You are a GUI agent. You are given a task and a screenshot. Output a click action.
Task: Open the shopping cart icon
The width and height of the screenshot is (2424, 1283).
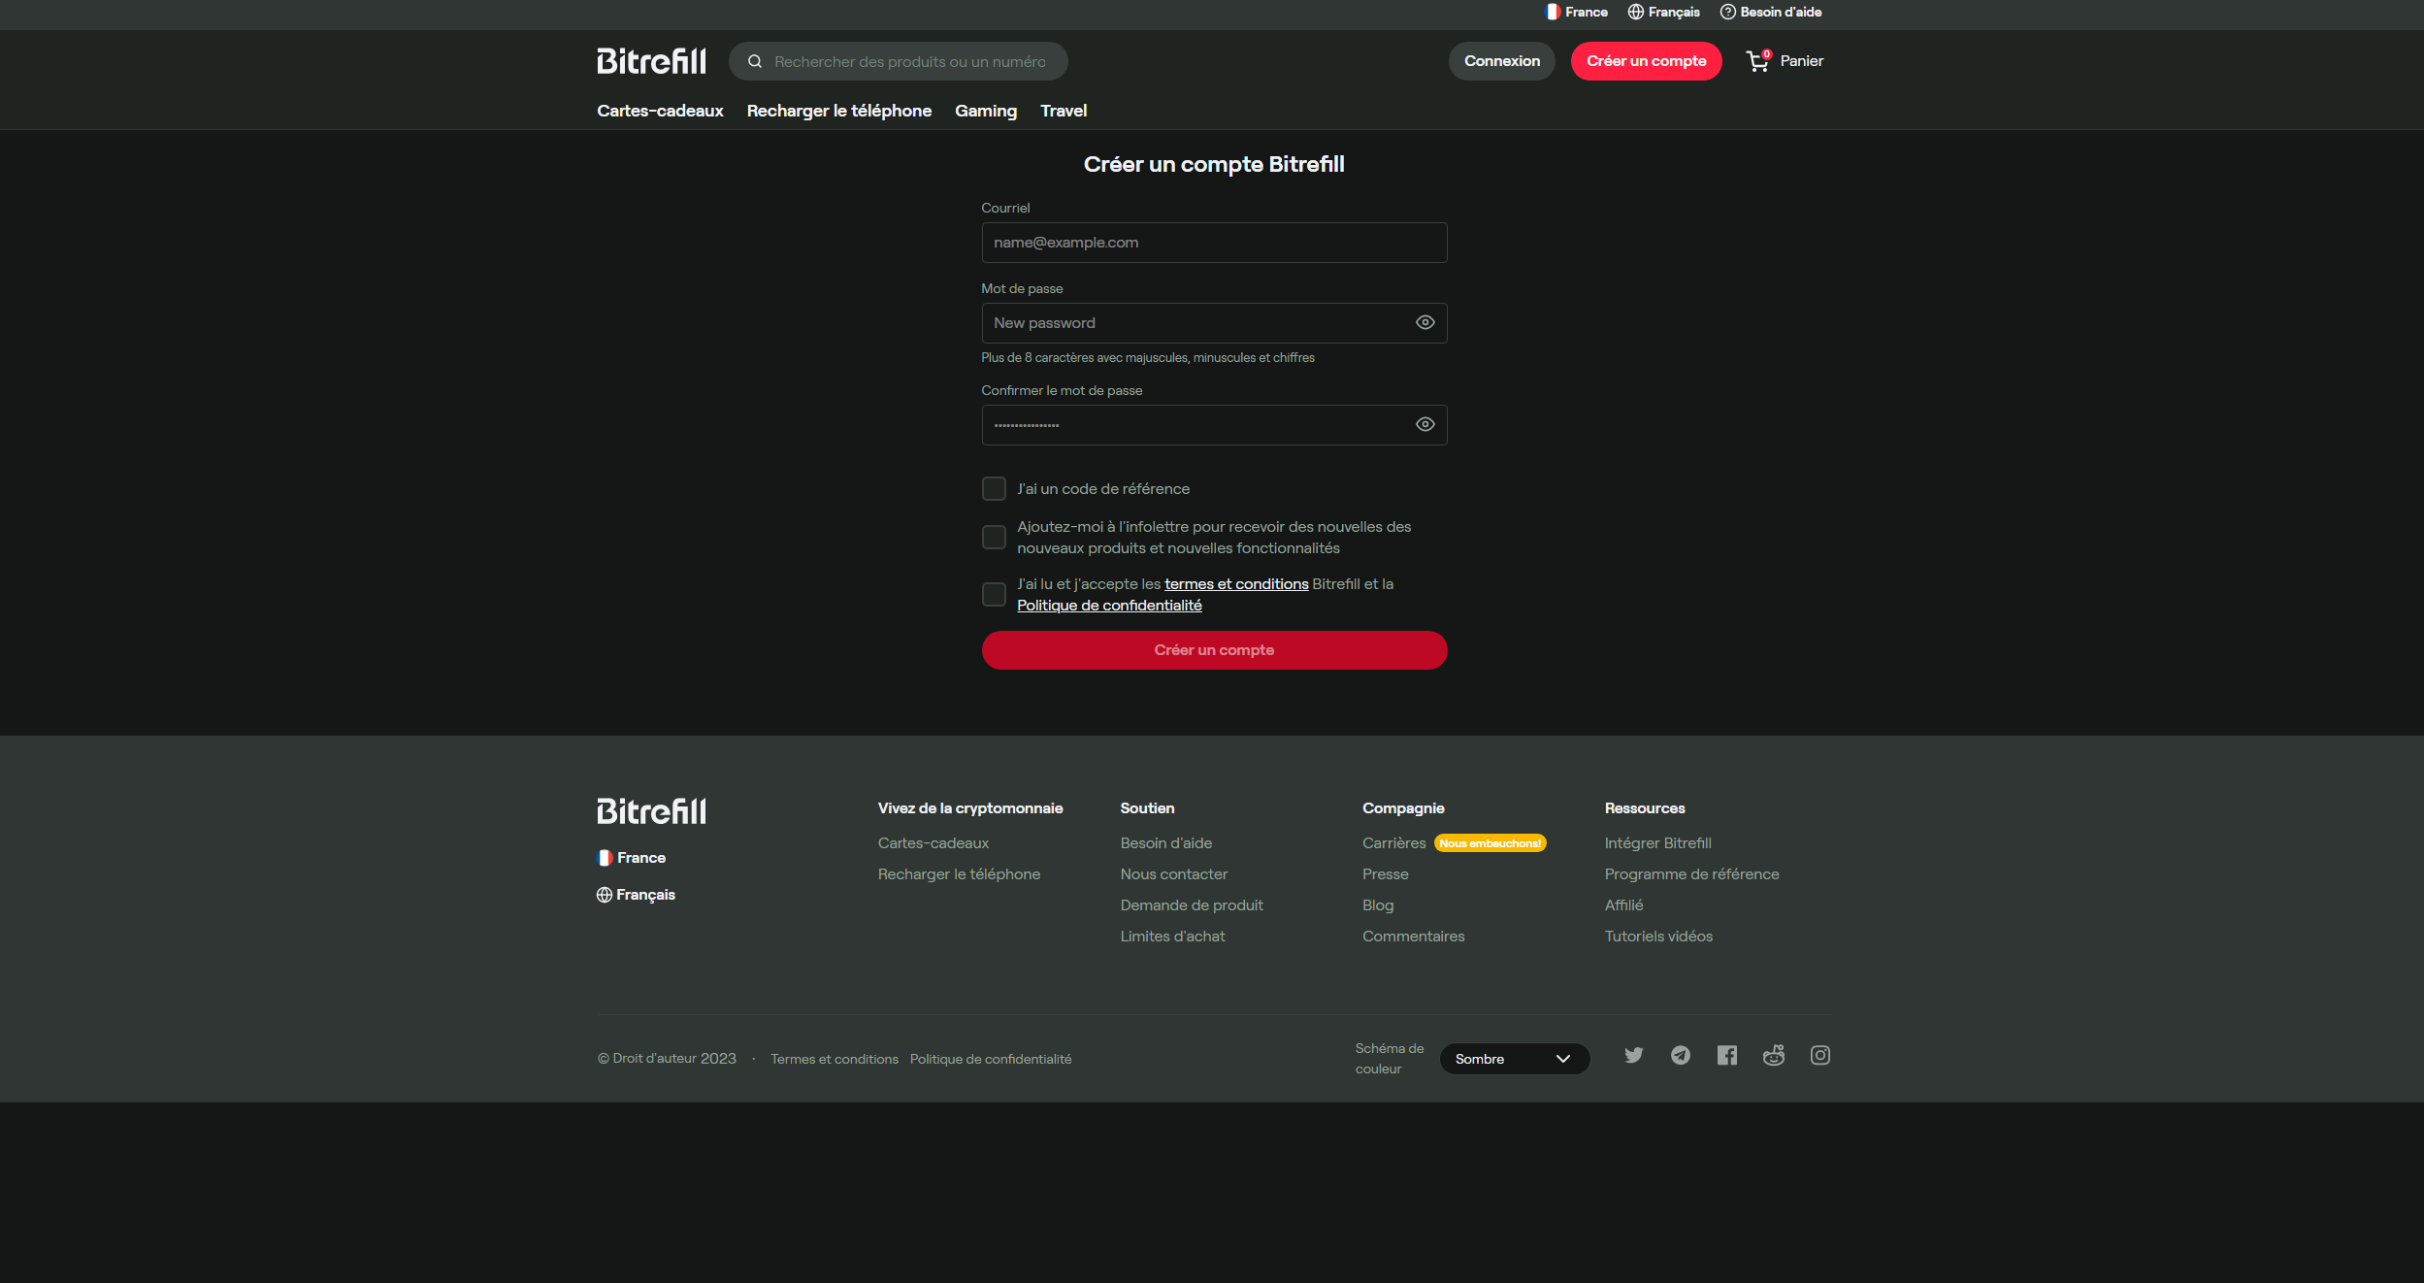pos(1757,61)
